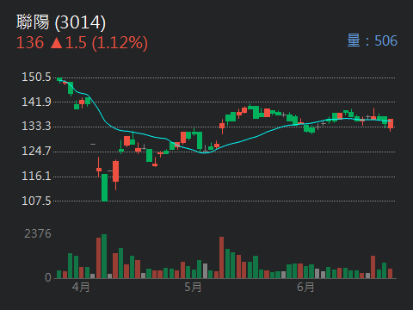This screenshot has height=310, width=413.
Task: Click the tallest green candlestick reaching 107.5
Action: pos(104,188)
